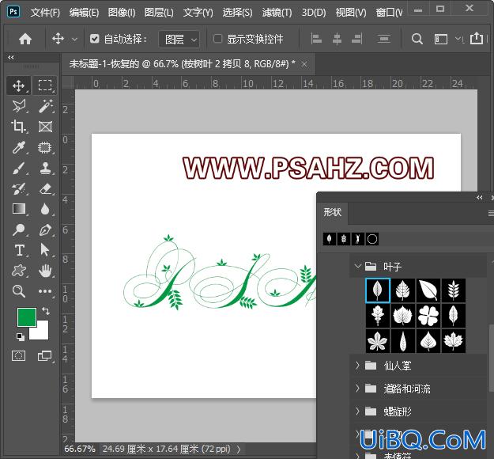Open the workspace switcher icon

click(x=440, y=40)
